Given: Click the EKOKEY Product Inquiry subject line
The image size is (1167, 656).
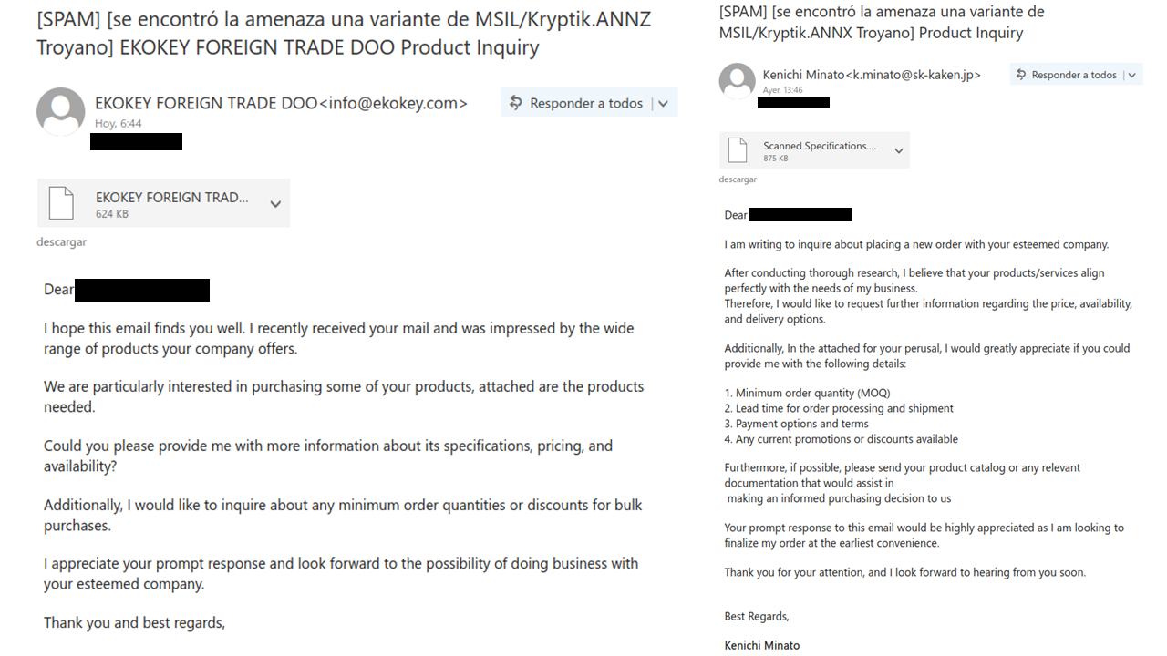Looking at the screenshot, I should point(344,34).
